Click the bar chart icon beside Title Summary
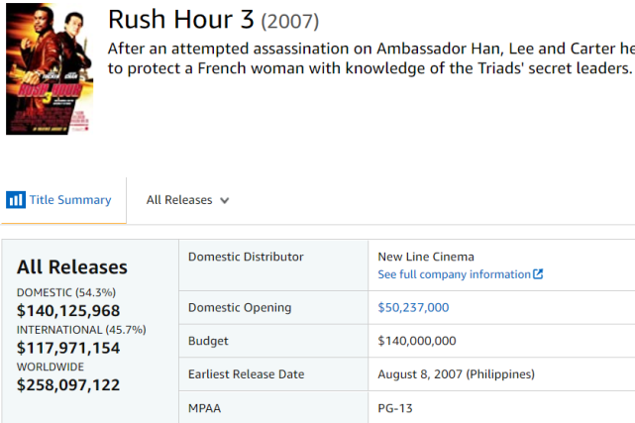This screenshot has height=423, width=635. (x=16, y=200)
